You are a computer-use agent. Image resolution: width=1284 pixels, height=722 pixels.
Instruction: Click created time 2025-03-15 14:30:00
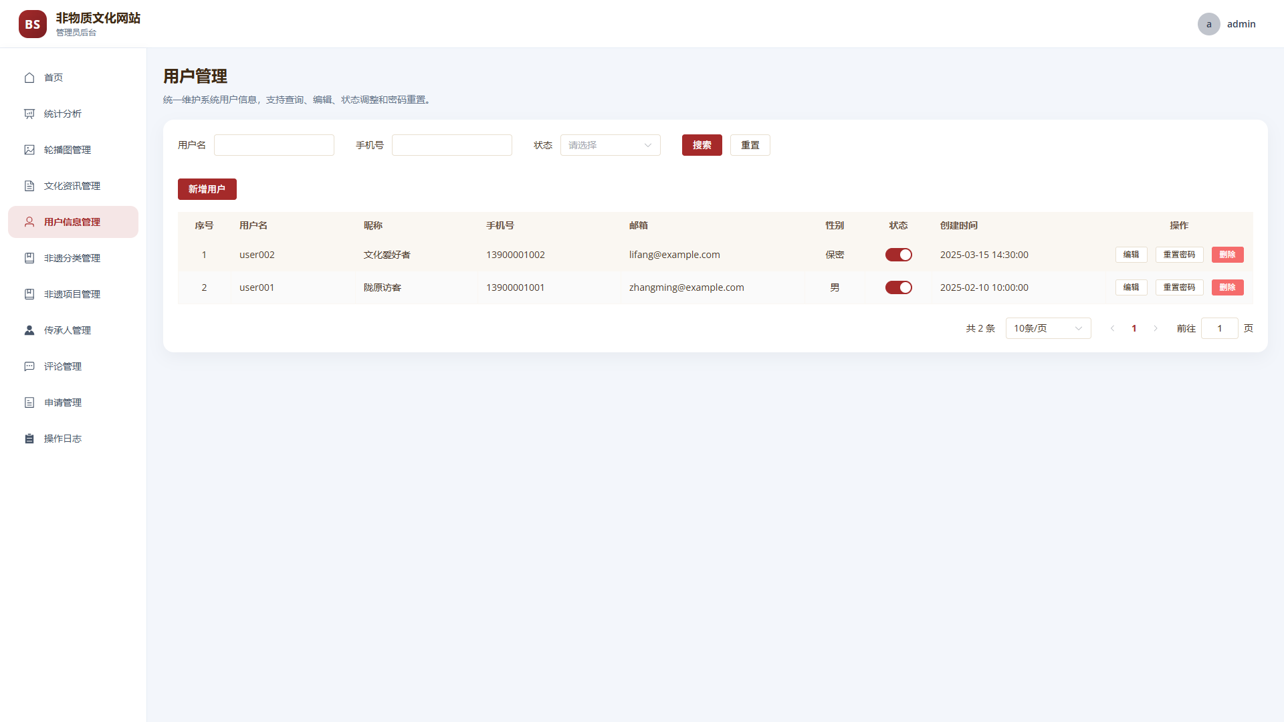[x=984, y=255]
